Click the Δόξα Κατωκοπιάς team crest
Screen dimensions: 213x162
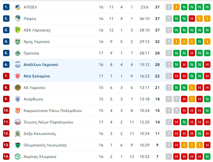pyautogui.click(x=18, y=134)
